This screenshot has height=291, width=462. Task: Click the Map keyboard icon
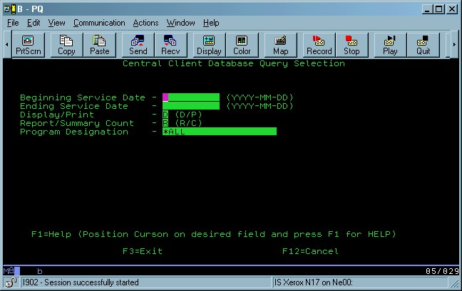pyautogui.click(x=280, y=44)
